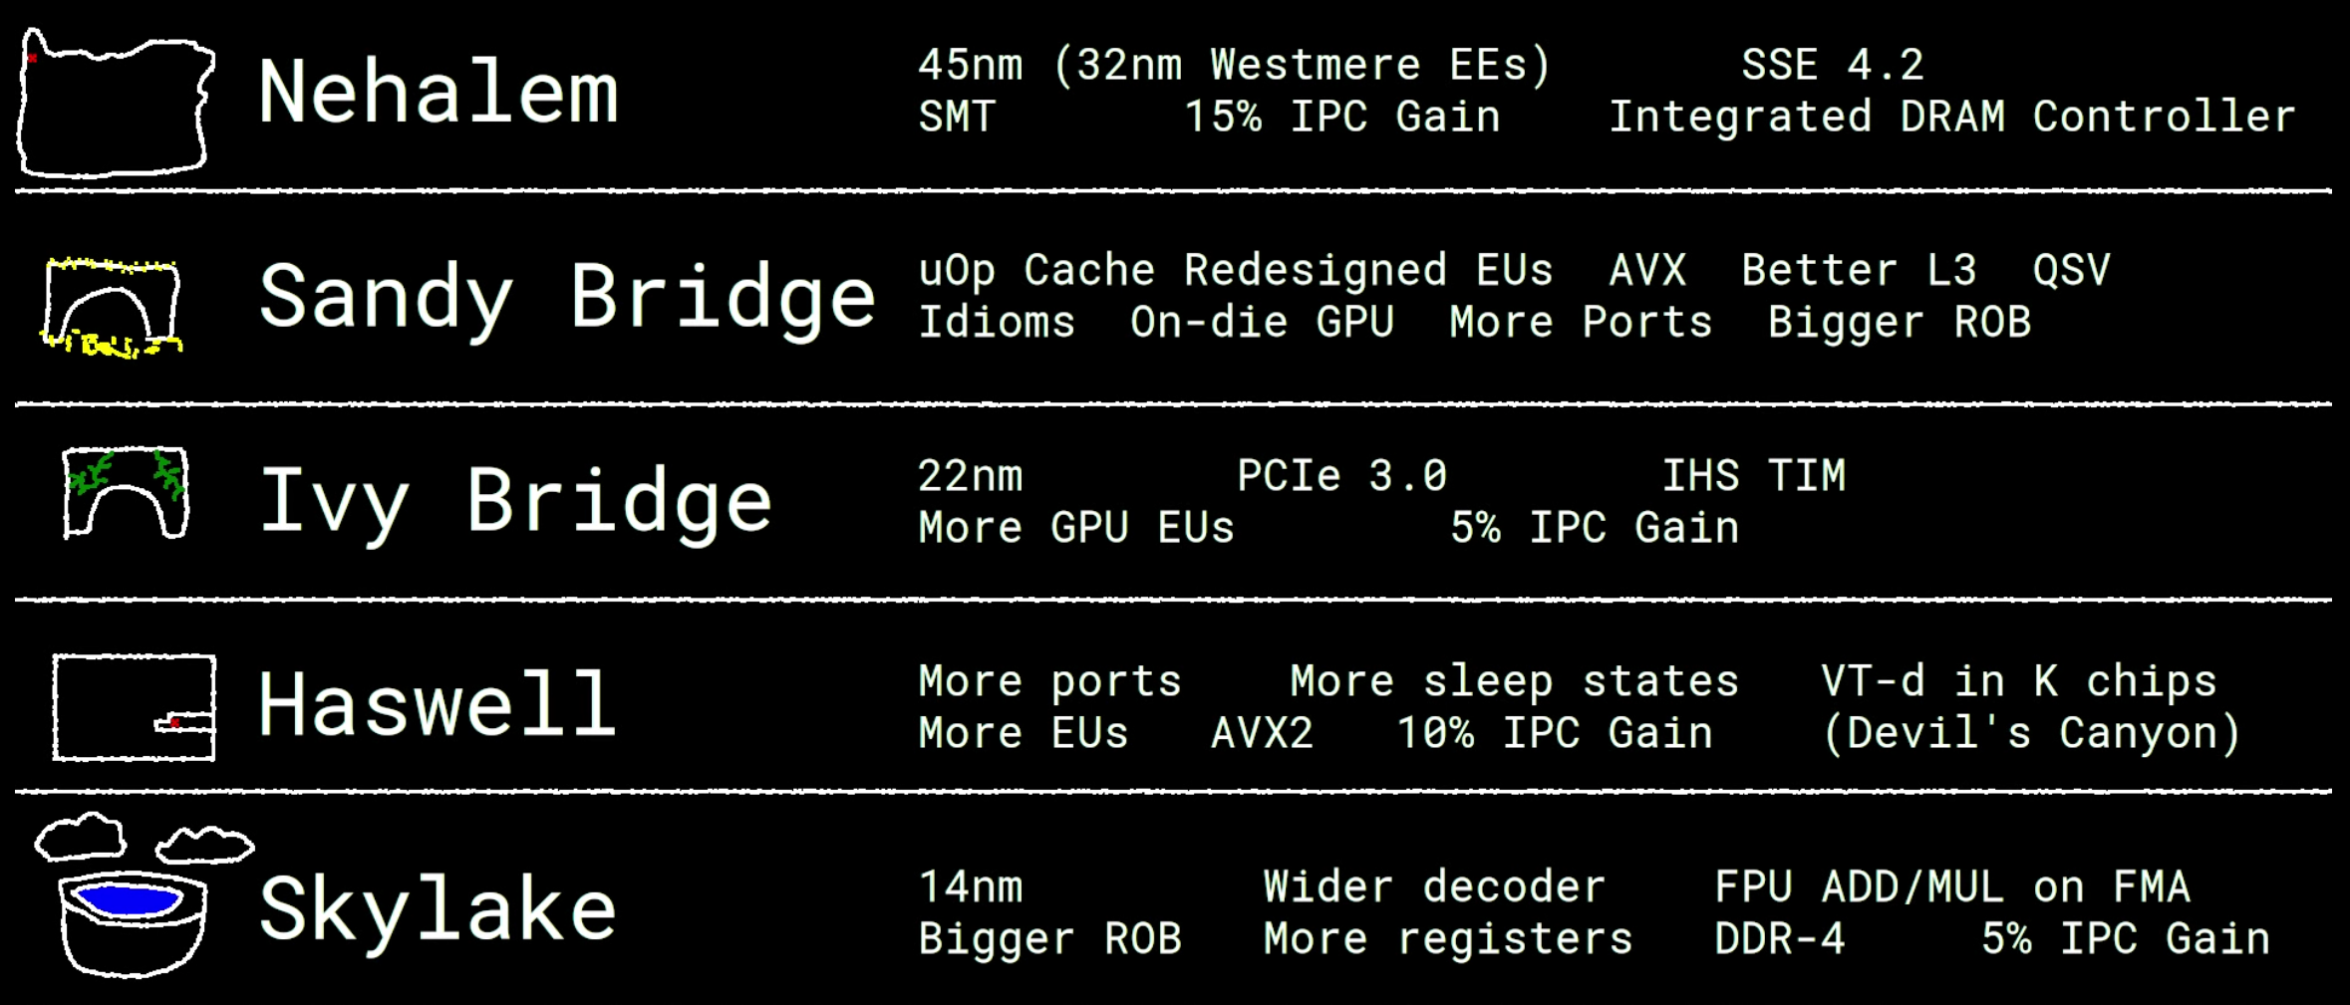
Task: Click the right cloud above the lake
Action: 205,845
